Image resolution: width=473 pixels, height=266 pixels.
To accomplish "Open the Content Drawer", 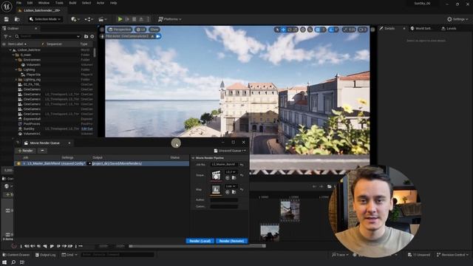I will pyautogui.click(x=16, y=255).
